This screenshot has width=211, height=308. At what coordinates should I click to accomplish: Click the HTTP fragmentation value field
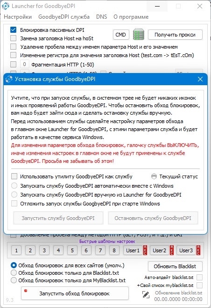[x=24, y=64]
